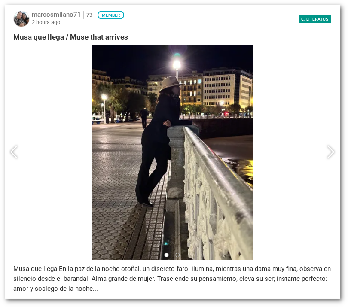
Task: Click the 2 hours ago timestamp
Action: [x=46, y=22]
